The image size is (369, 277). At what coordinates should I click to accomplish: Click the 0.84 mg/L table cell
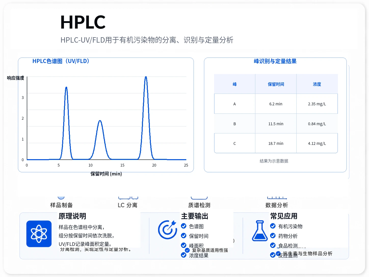(317, 124)
